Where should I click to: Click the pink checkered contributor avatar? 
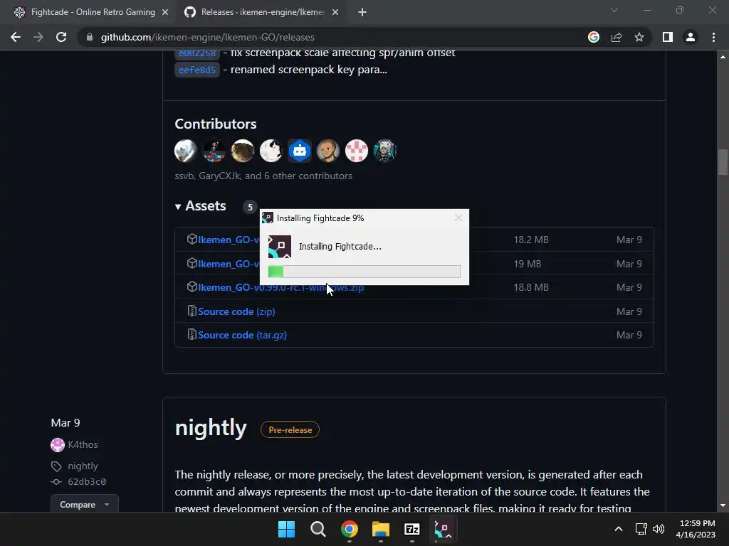click(357, 151)
